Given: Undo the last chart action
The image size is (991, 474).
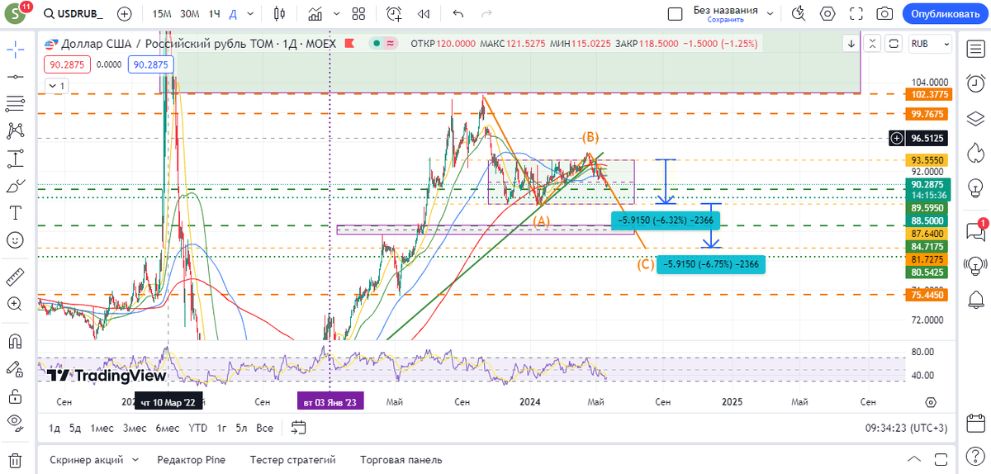Looking at the screenshot, I should click(458, 14).
